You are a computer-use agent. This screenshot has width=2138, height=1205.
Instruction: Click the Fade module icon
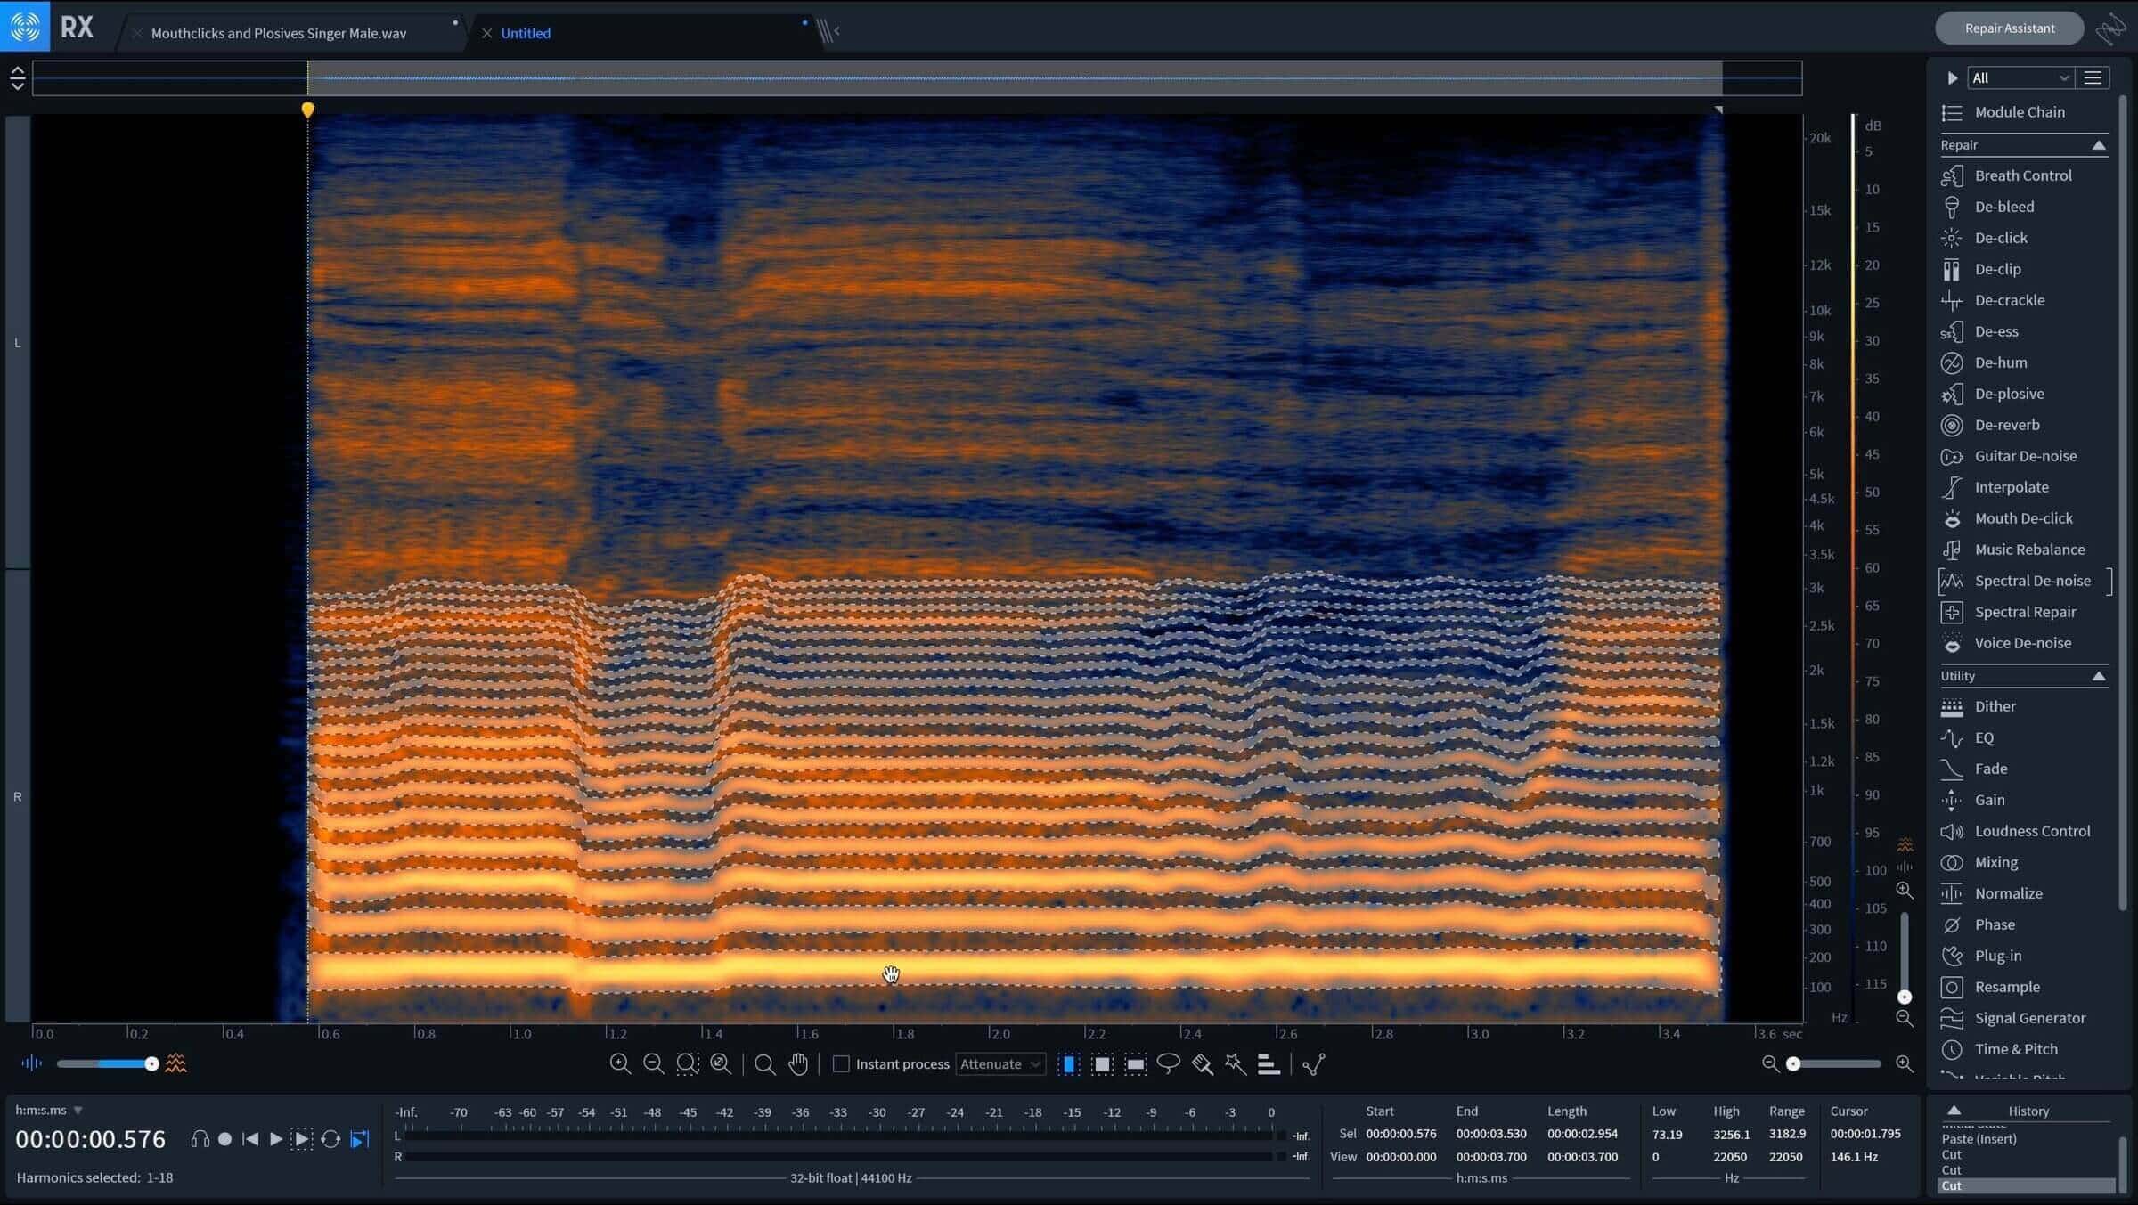(x=1952, y=769)
